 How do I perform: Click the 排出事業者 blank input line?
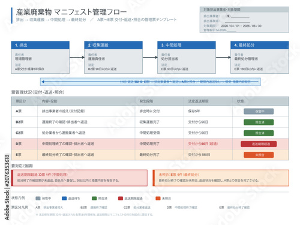pyautogui.click(x=240, y=17)
